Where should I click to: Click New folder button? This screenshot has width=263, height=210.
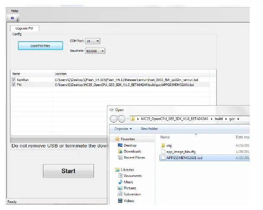click(149, 129)
